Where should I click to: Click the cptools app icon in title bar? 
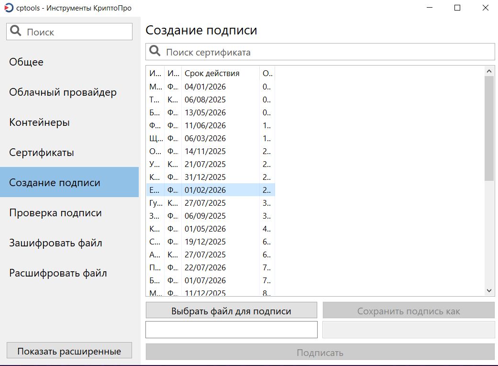click(9, 8)
